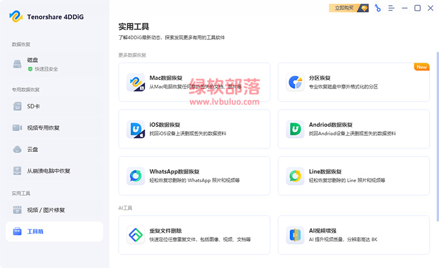Click the AI 提升视频质量 description text
This screenshot has width=439, height=268.
click(343, 239)
